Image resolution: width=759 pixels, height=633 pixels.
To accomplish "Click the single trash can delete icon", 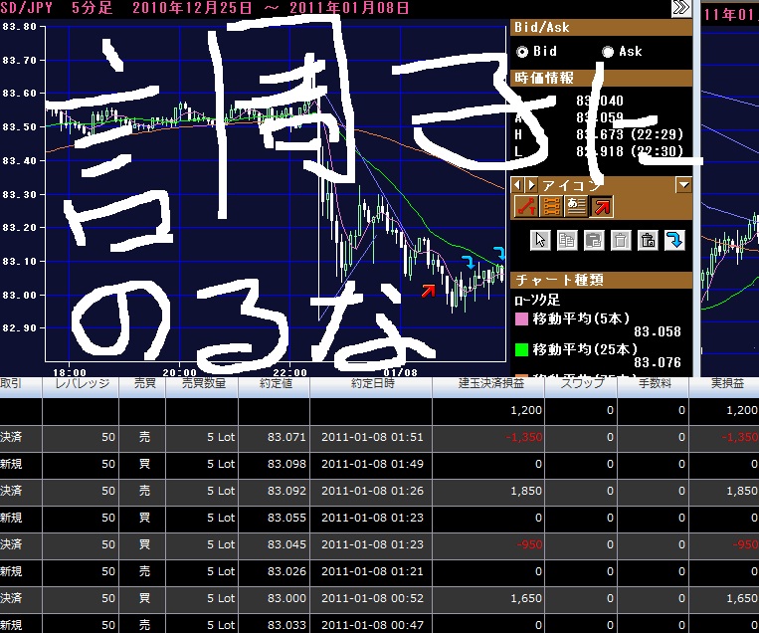I will pos(621,240).
